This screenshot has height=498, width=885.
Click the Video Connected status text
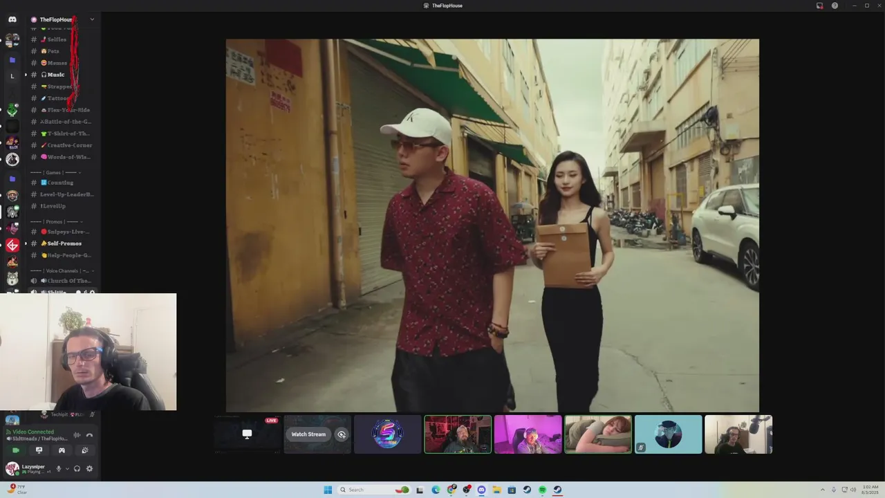pos(33,432)
